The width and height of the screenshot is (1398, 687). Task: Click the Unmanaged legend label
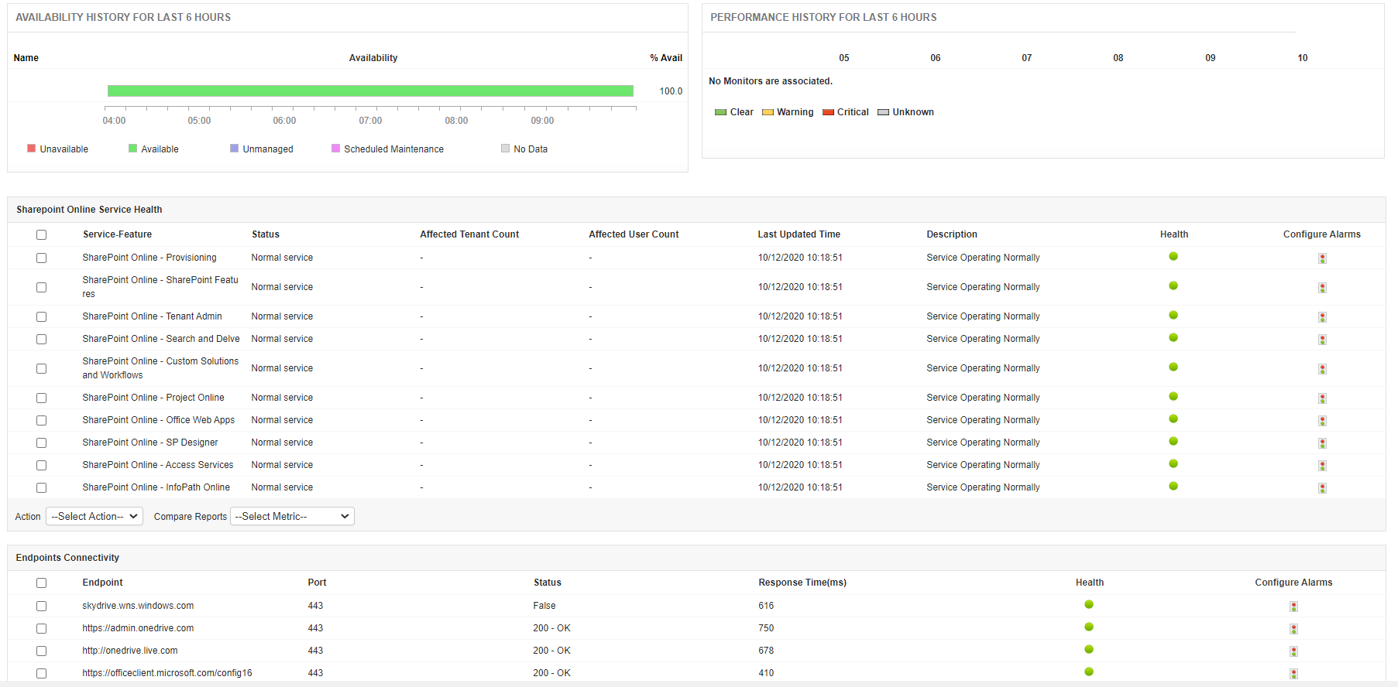[x=268, y=149]
